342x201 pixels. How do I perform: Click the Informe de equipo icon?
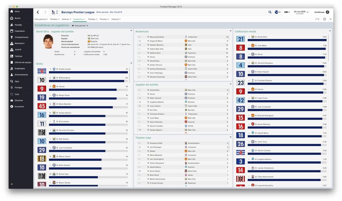[12, 62]
